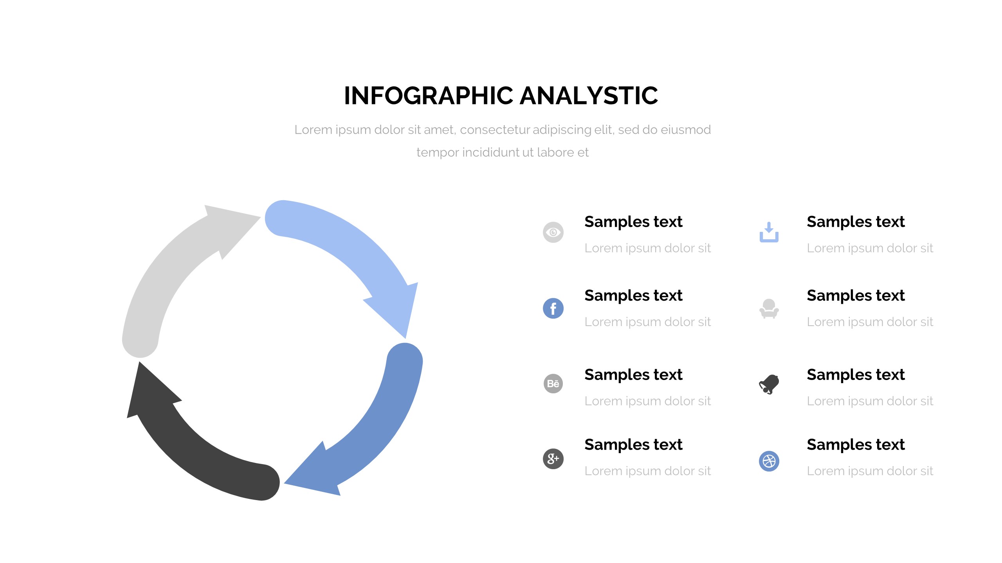
Task: Select the light gray armchair icon
Action: point(769,309)
